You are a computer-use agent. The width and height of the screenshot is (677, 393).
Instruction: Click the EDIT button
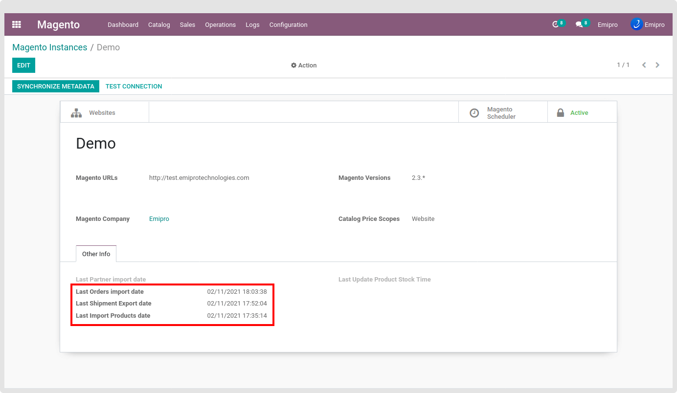tap(23, 65)
